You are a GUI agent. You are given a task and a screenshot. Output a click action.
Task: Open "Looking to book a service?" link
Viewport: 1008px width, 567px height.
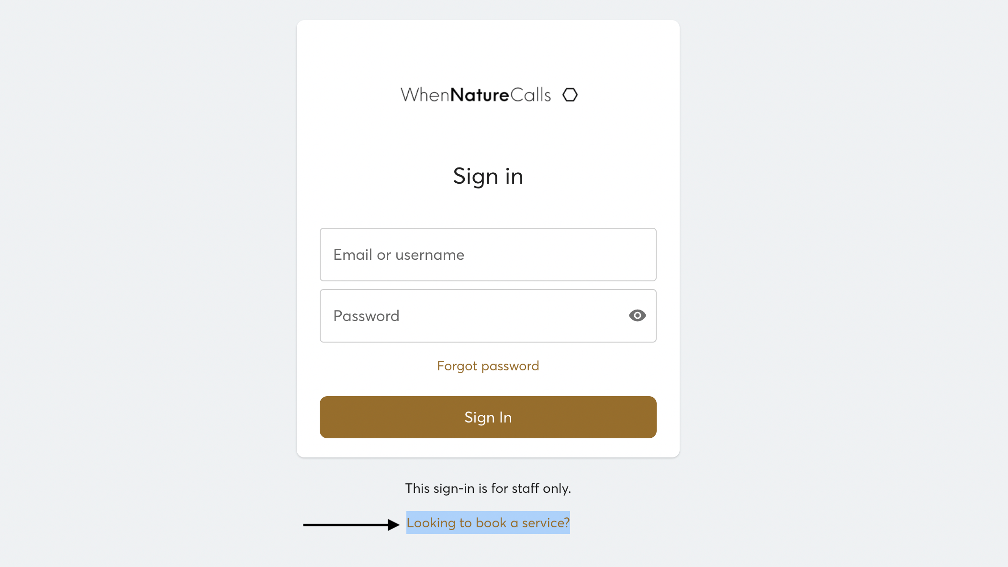pos(488,523)
